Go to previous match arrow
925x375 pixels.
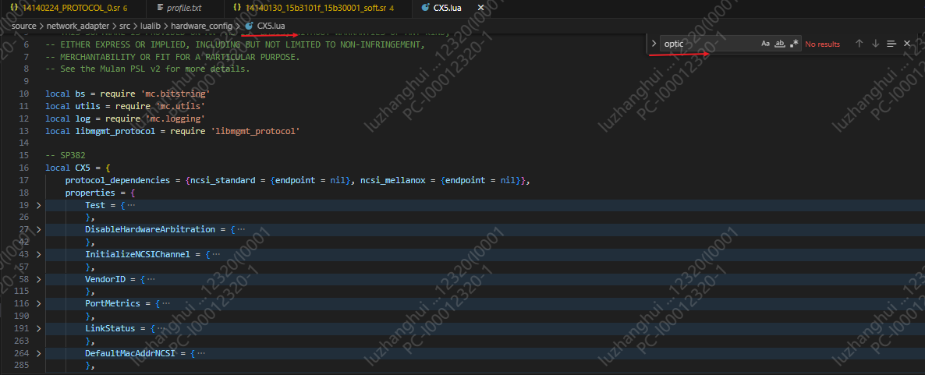[x=859, y=44]
